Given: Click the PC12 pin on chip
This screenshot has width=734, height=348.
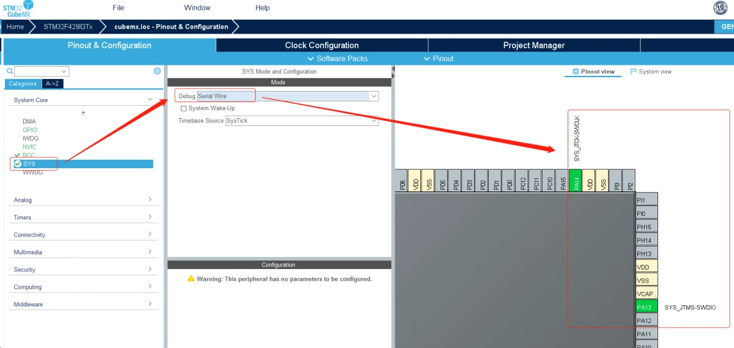Looking at the screenshot, I should click(x=522, y=180).
